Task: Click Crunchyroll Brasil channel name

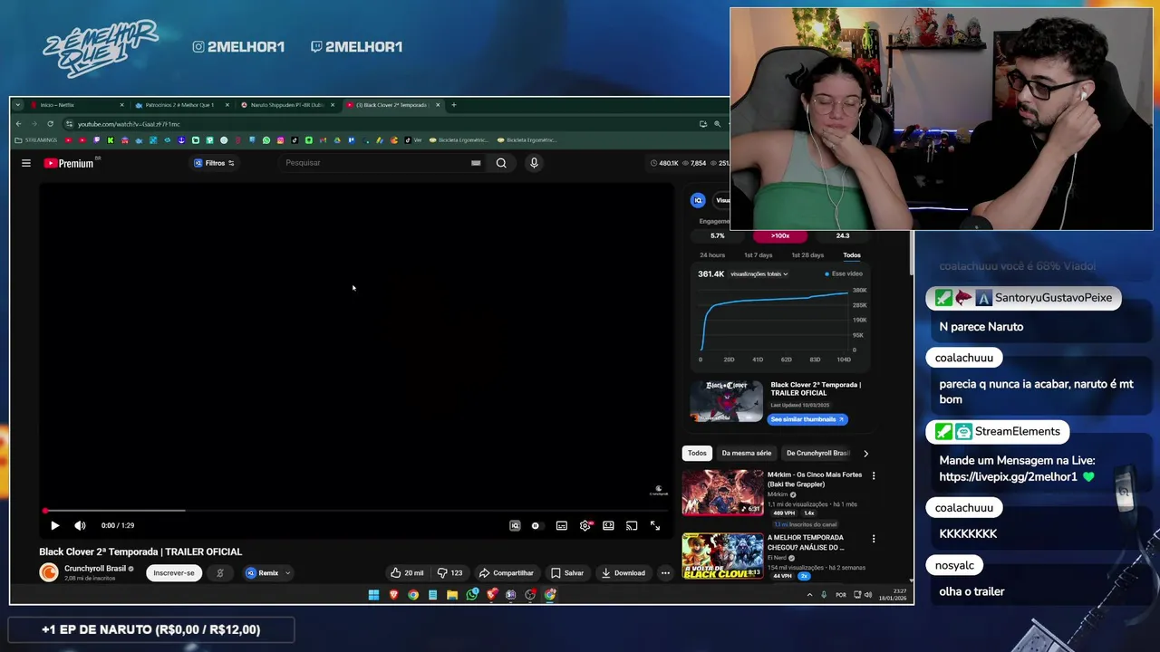Action: point(95,569)
